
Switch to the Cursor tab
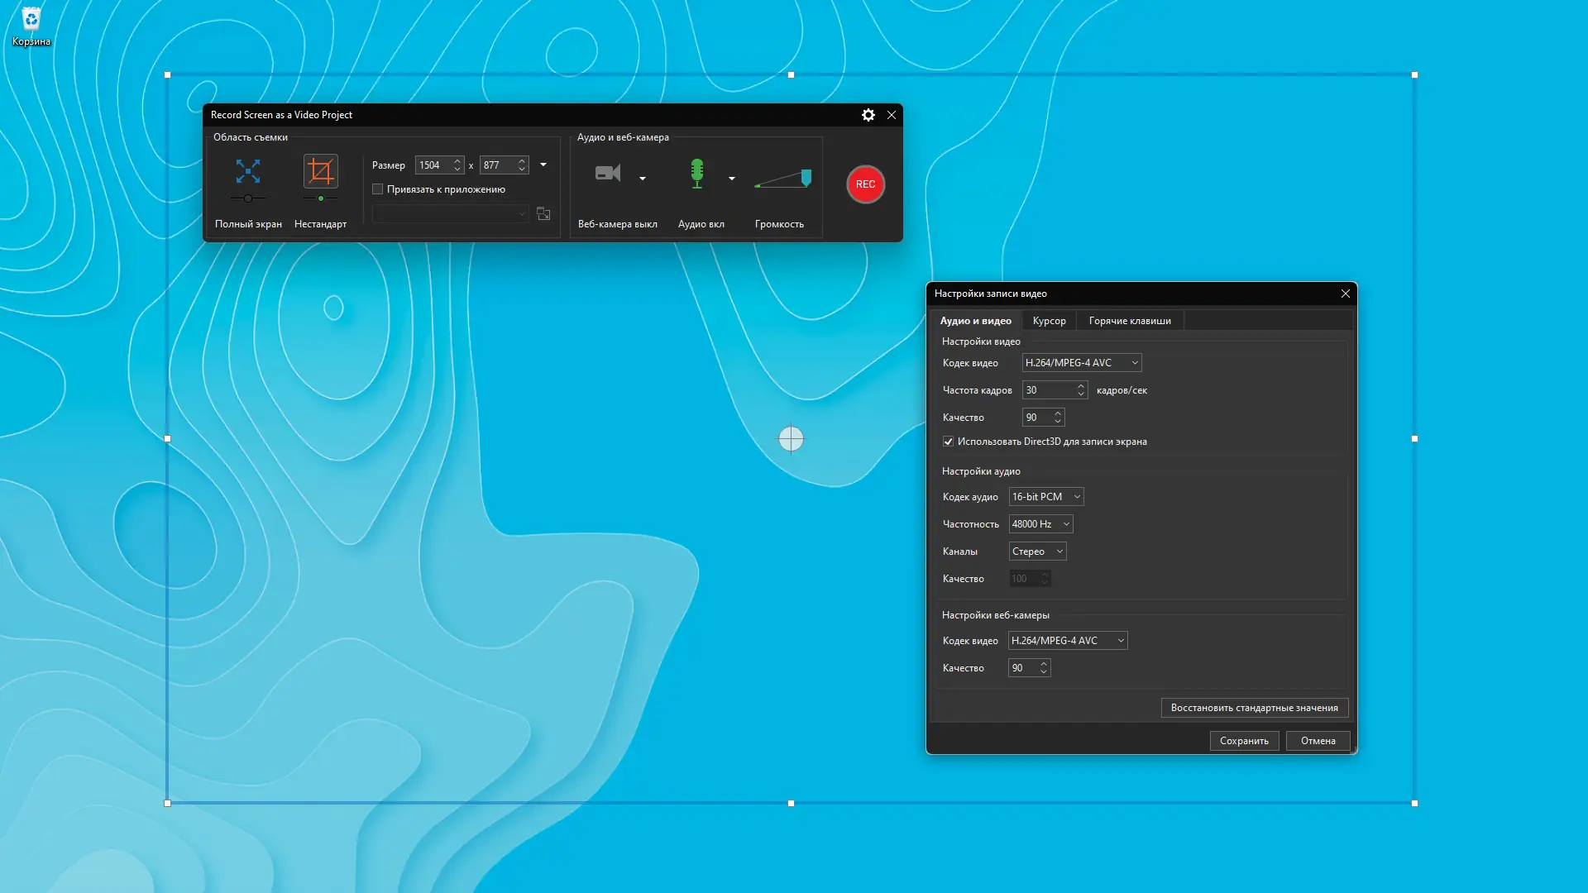click(x=1049, y=321)
